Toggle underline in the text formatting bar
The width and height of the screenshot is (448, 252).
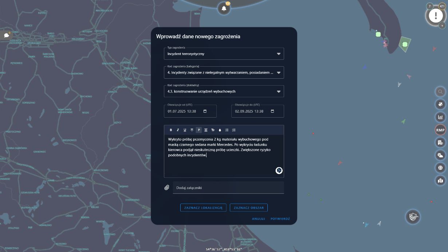tap(184, 130)
